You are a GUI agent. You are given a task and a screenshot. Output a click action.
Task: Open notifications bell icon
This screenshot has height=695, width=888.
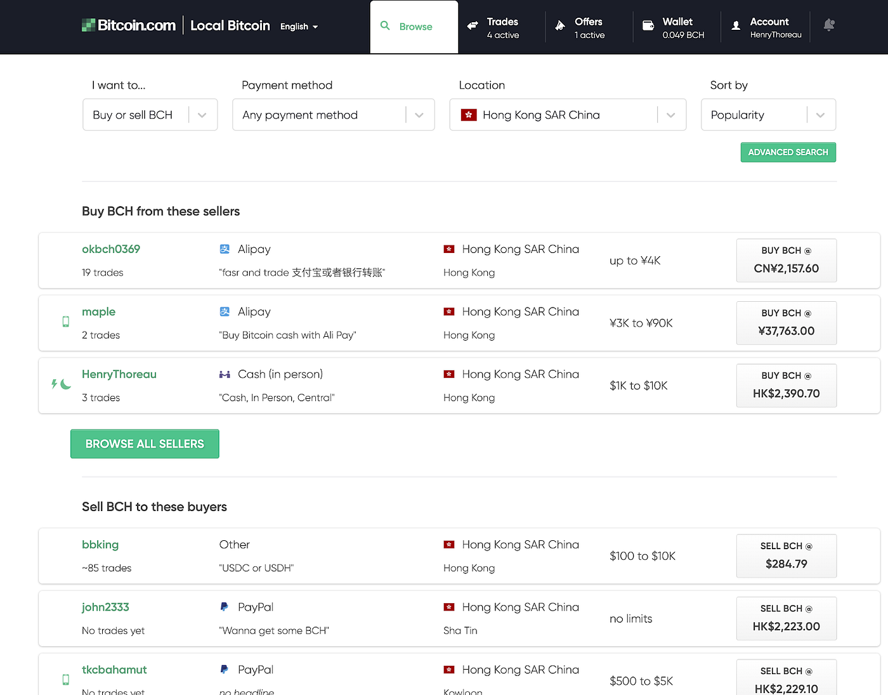tap(829, 25)
